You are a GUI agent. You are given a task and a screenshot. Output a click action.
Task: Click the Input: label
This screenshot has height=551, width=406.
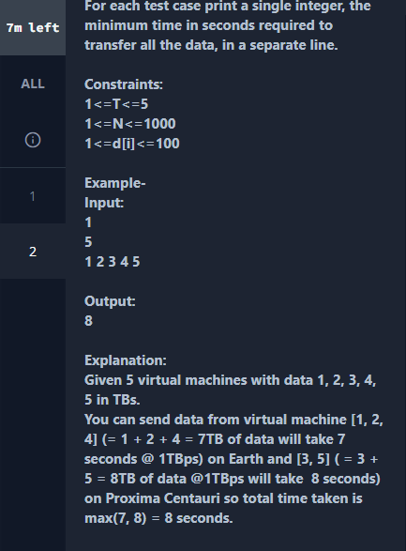104,203
